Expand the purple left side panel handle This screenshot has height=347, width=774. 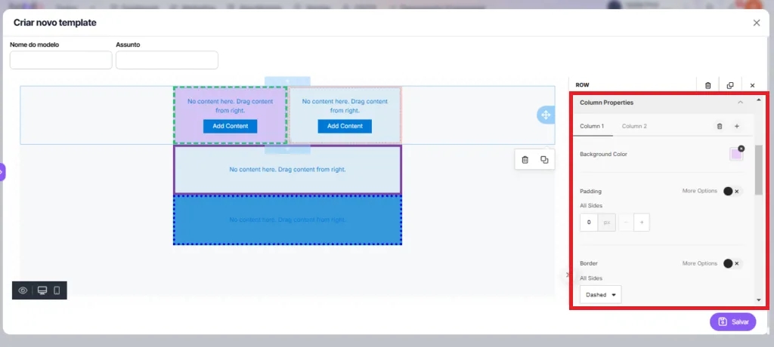[2, 172]
